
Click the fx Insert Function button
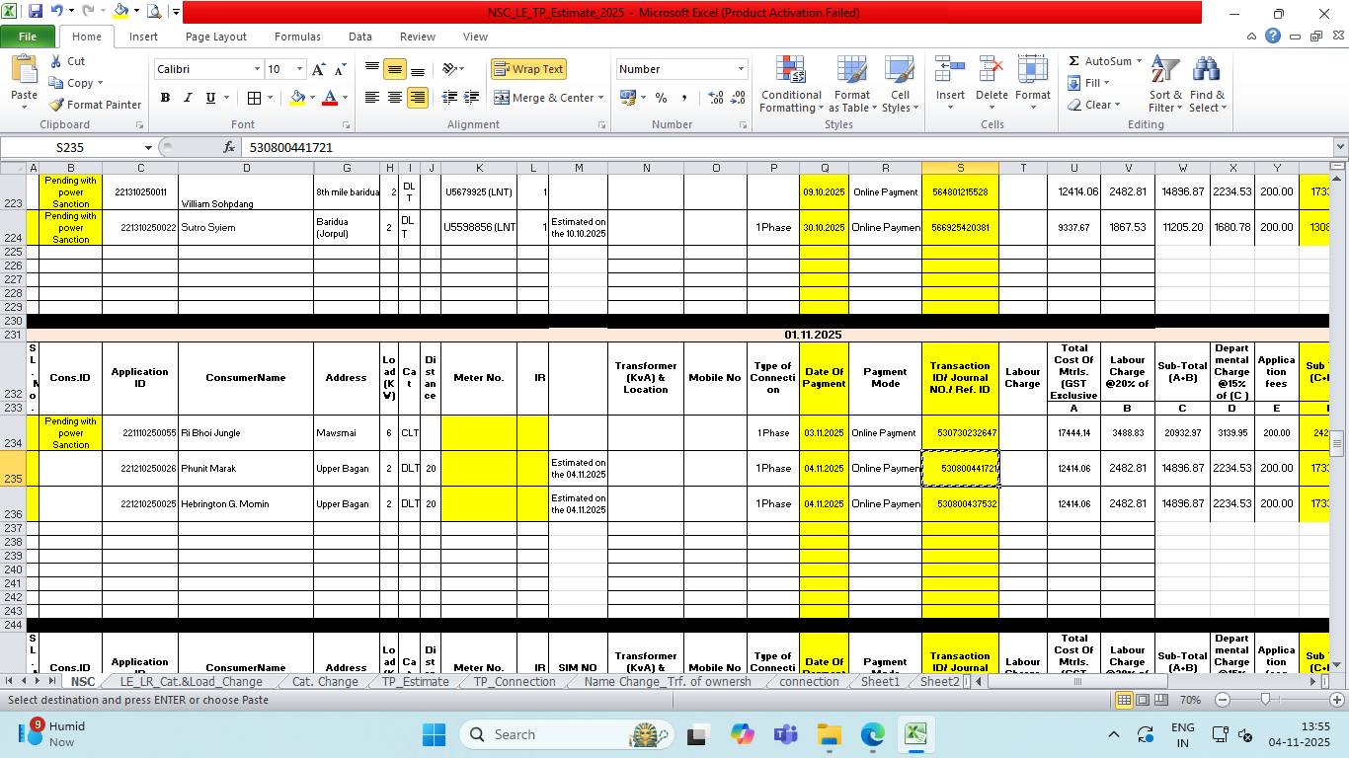[x=229, y=147]
